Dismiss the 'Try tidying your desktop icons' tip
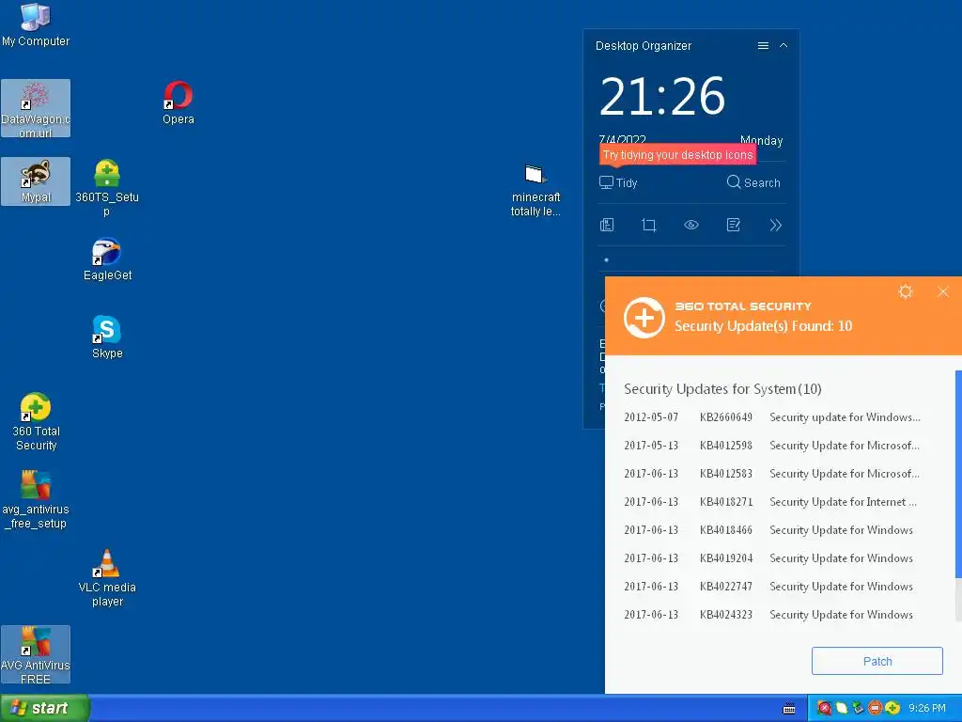Viewport: 962px width, 722px height. tap(677, 155)
